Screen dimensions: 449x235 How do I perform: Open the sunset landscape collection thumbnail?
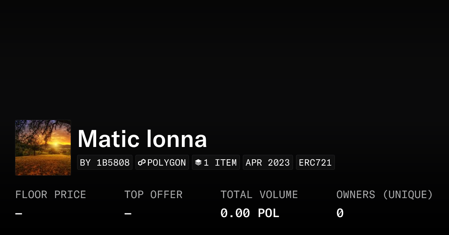(43, 147)
